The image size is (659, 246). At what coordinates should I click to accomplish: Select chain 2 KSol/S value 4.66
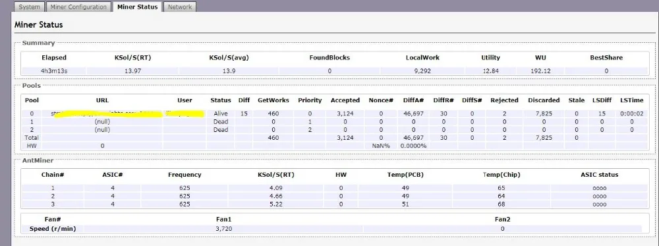tap(275, 196)
